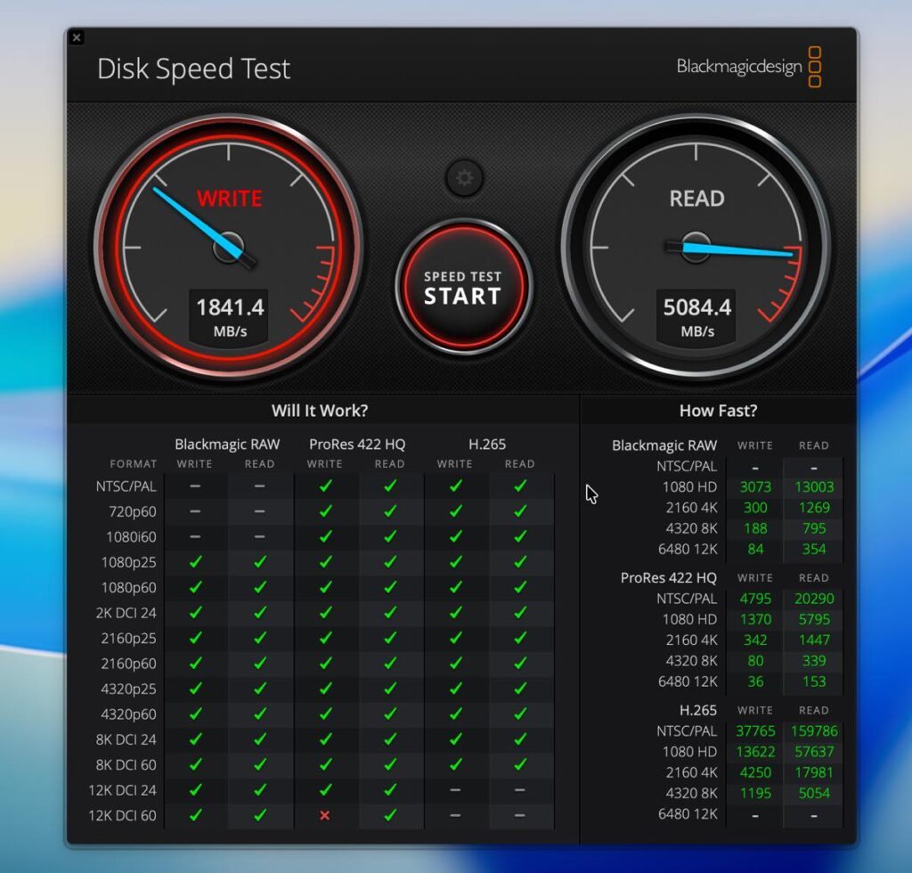Click the 12K DCI 24 ProRes 422 HQ write checkmark
The image size is (912, 873).
(x=325, y=789)
